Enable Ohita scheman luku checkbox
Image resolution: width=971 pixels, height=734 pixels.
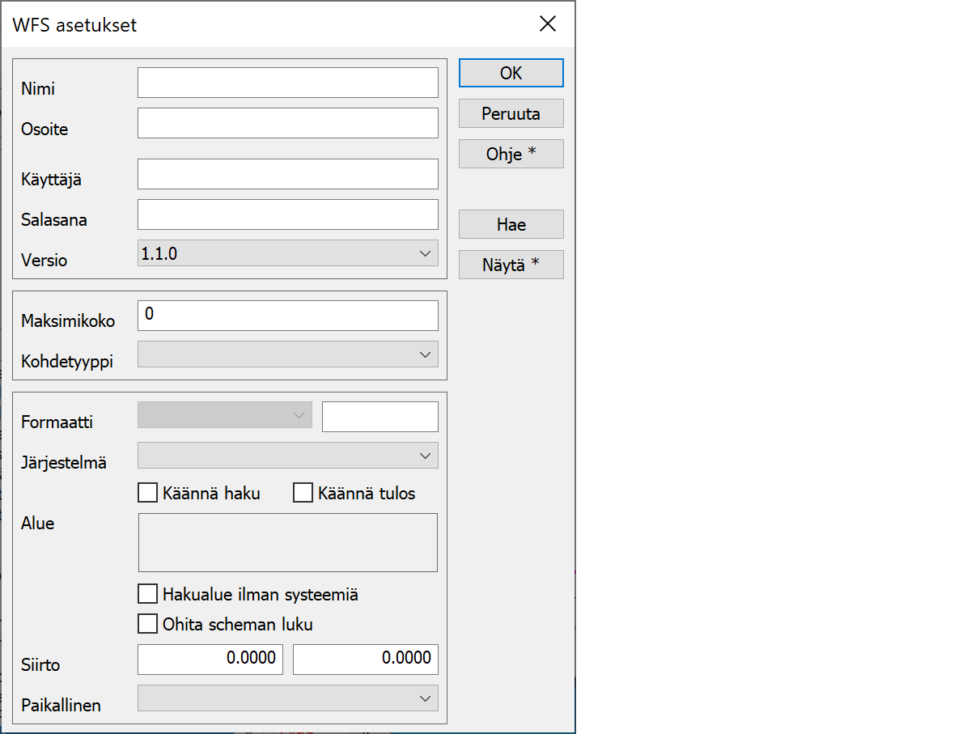coord(148,625)
